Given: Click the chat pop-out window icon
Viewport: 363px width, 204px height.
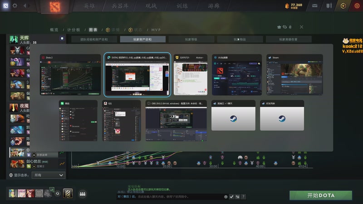Looking at the screenshot, I should point(237,197).
